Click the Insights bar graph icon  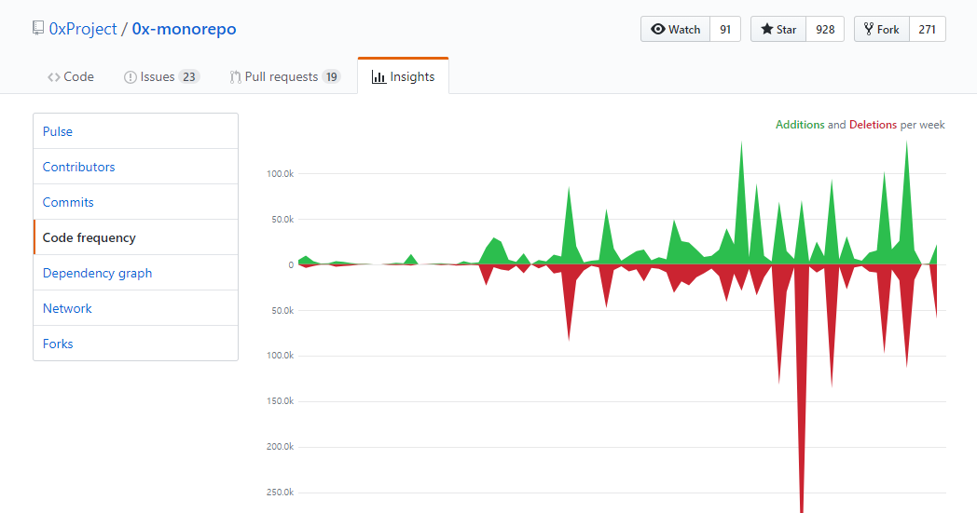pyautogui.click(x=378, y=77)
